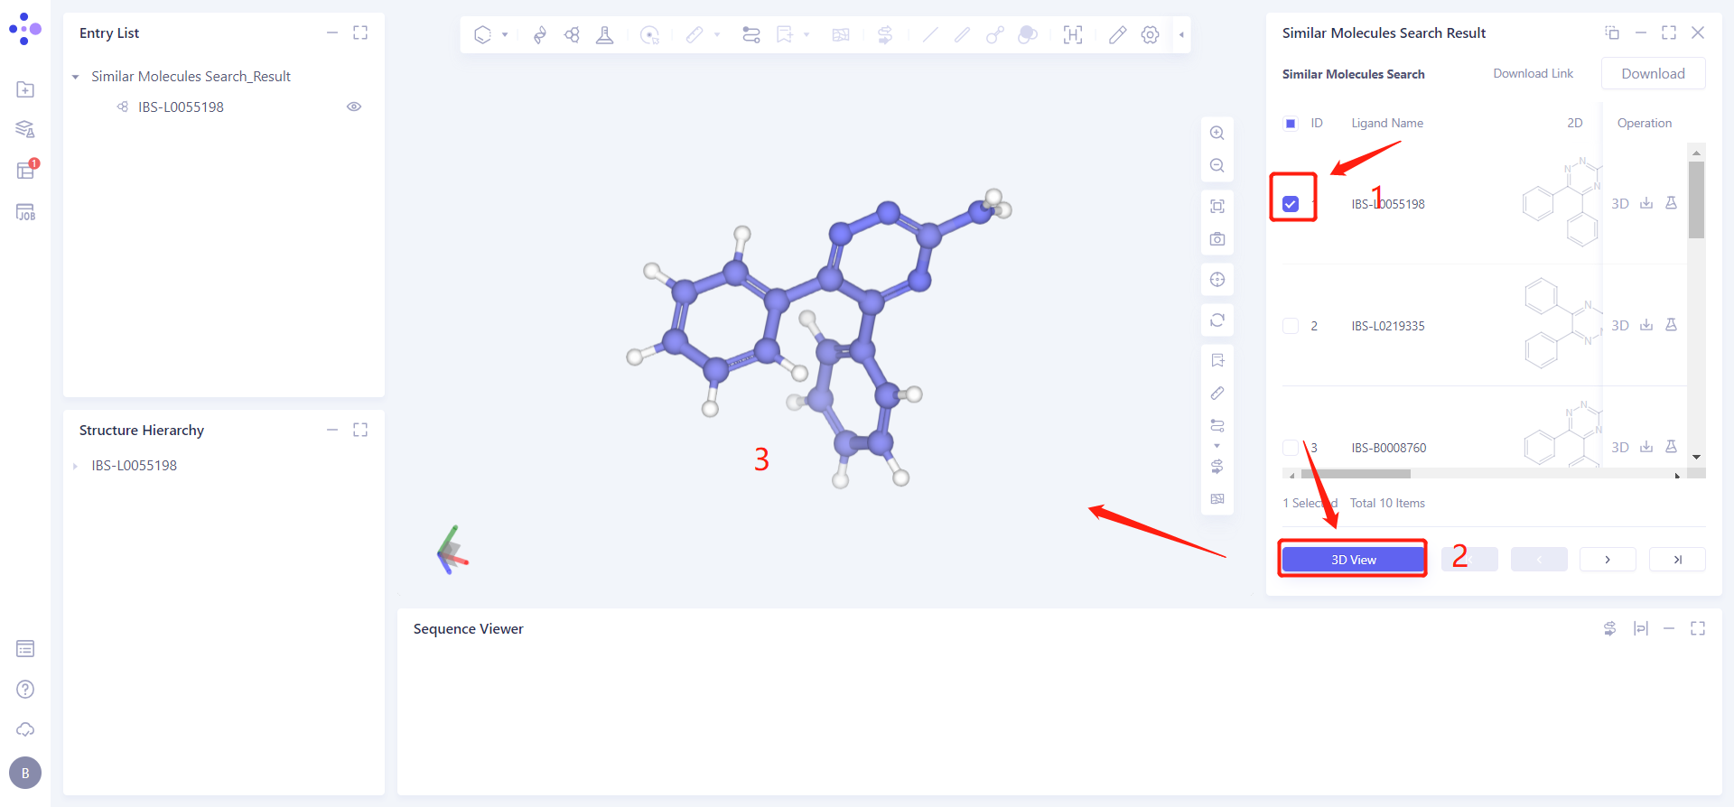Click 3D link for IBS-L0219335 row
Viewport: 1734px width, 807px height.
click(x=1620, y=325)
